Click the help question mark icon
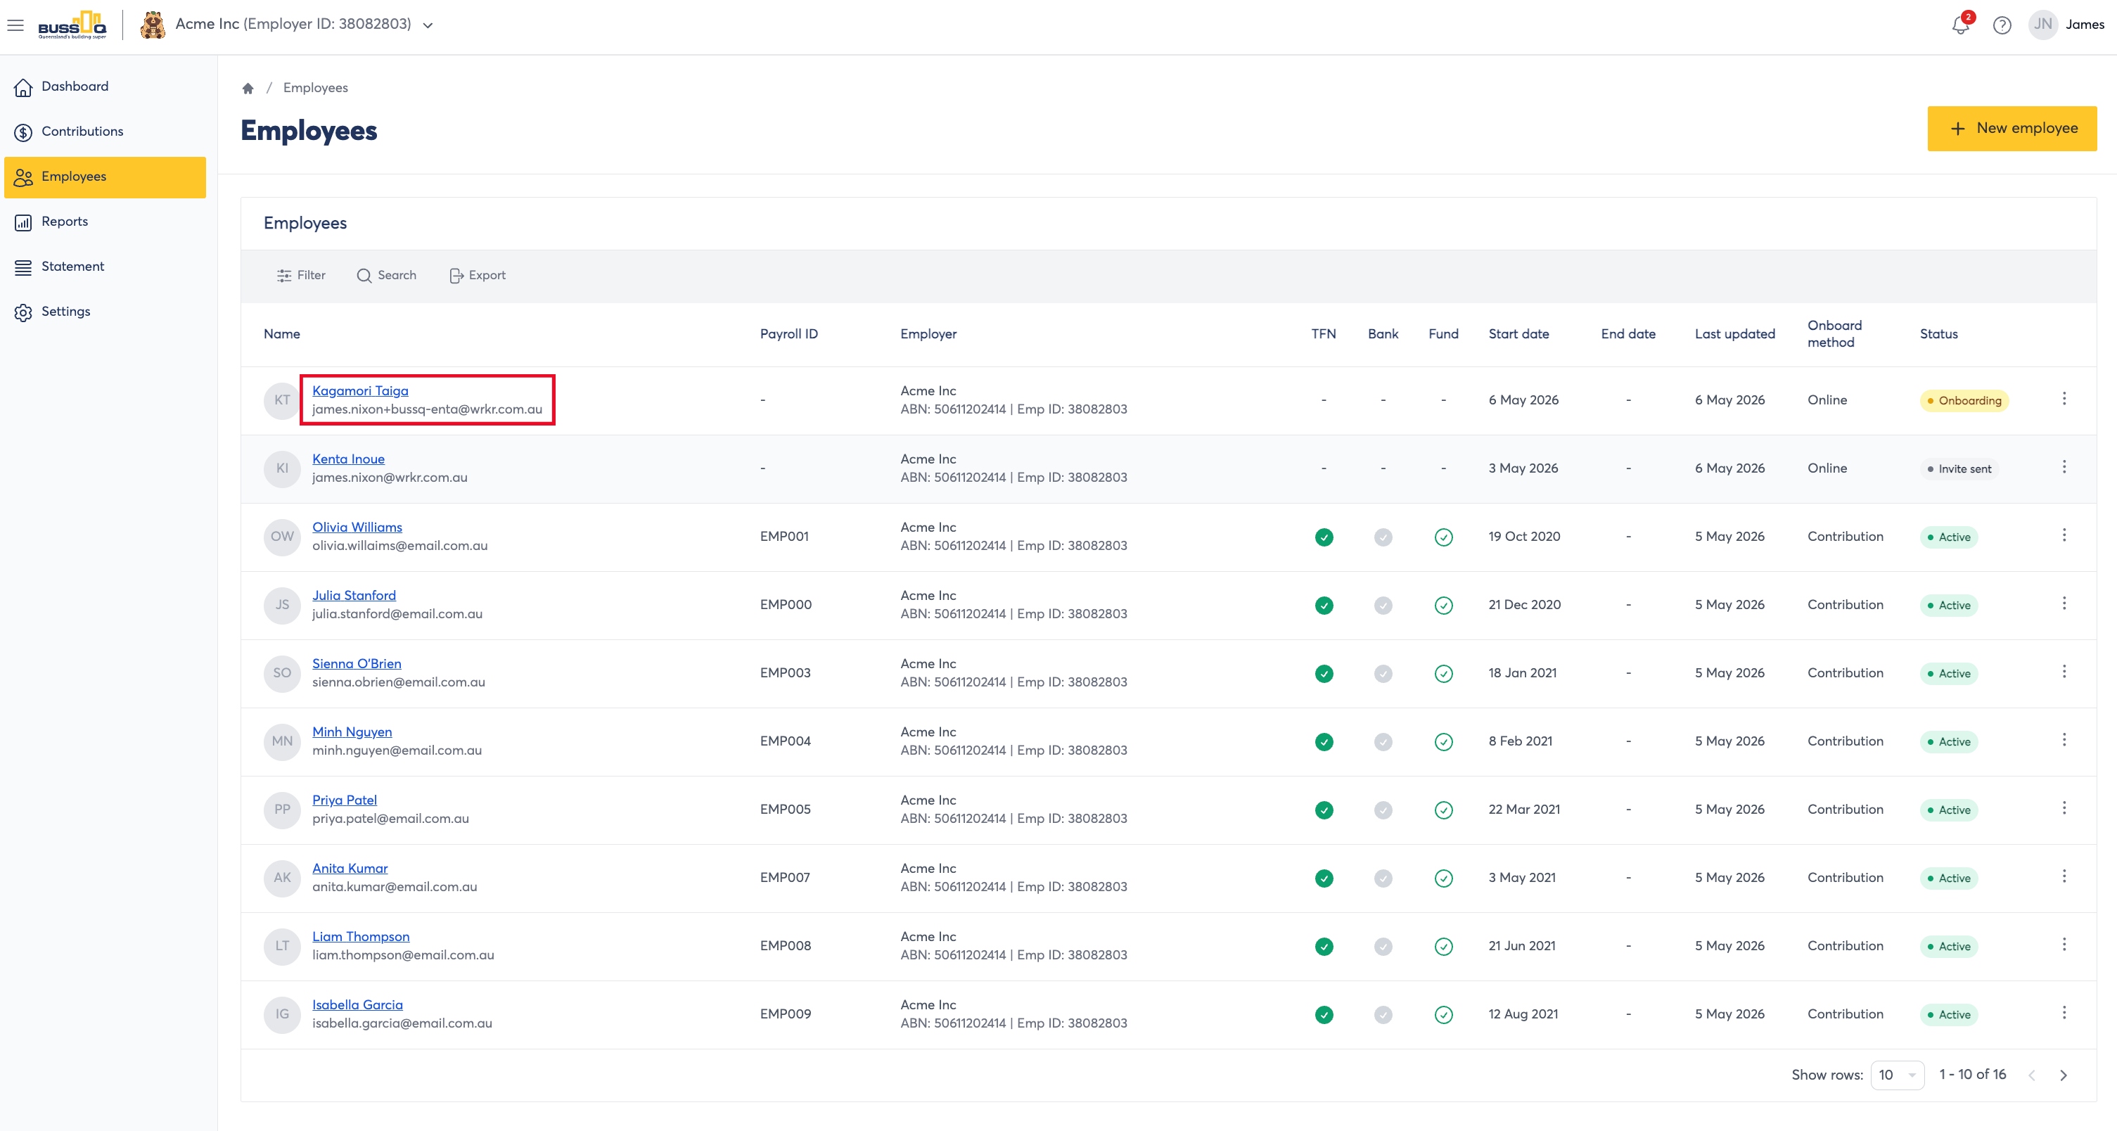Image resolution: width=2117 pixels, height=1131 pixels. point(2002,25)
